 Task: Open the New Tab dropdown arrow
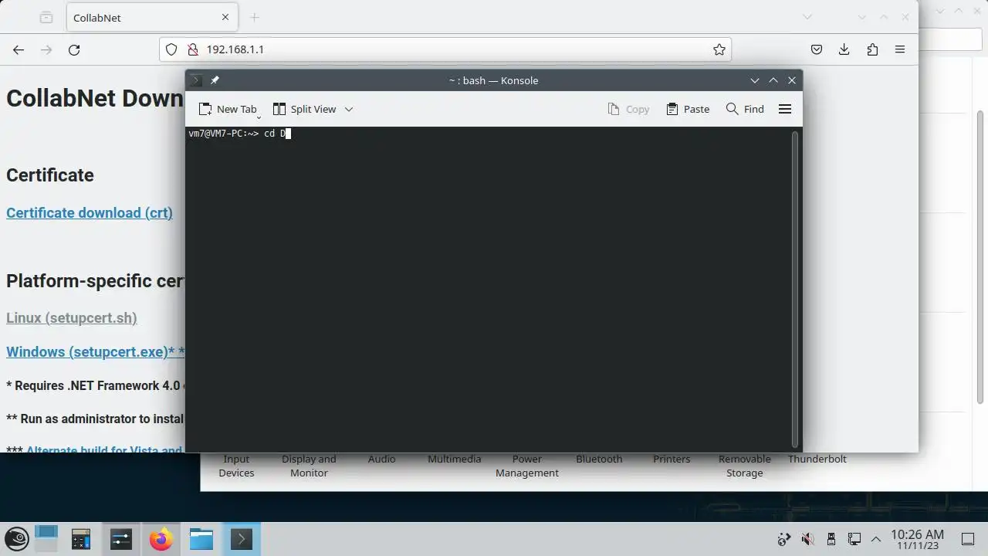[x=259, y=117]
